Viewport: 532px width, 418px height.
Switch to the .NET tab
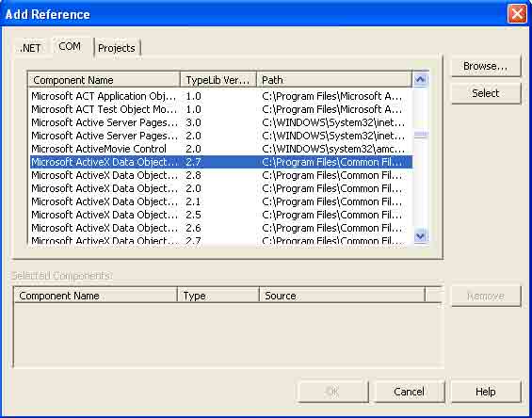[x=30, y=48]
